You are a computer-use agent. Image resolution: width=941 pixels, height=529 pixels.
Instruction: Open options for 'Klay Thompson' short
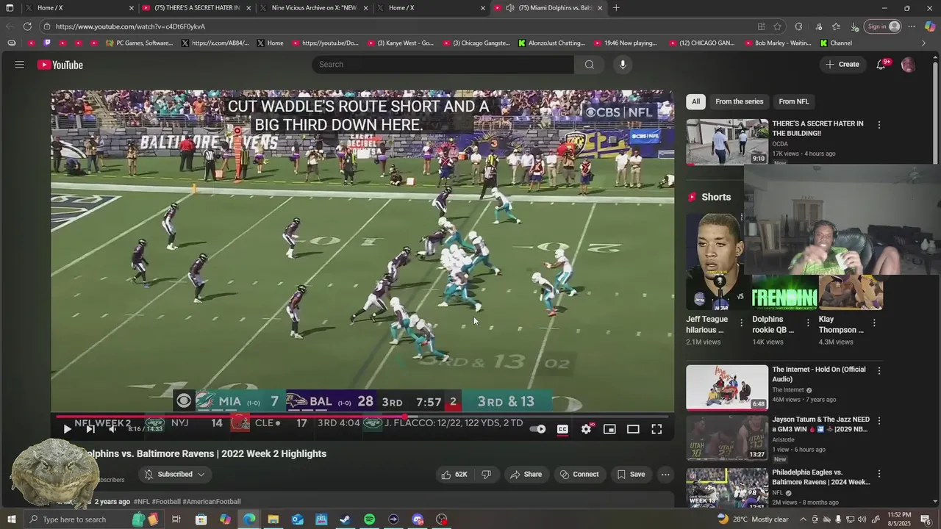click(874, 323)
